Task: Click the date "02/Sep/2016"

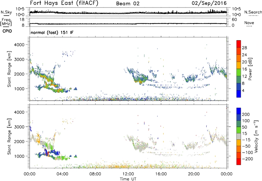Action: click(209, 3)
